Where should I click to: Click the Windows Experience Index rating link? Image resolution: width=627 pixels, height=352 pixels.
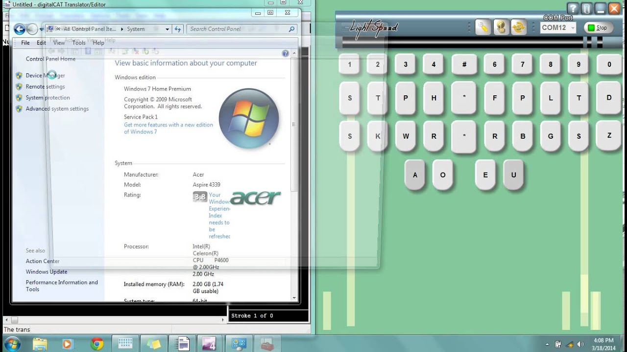click(x=219, y=216)
